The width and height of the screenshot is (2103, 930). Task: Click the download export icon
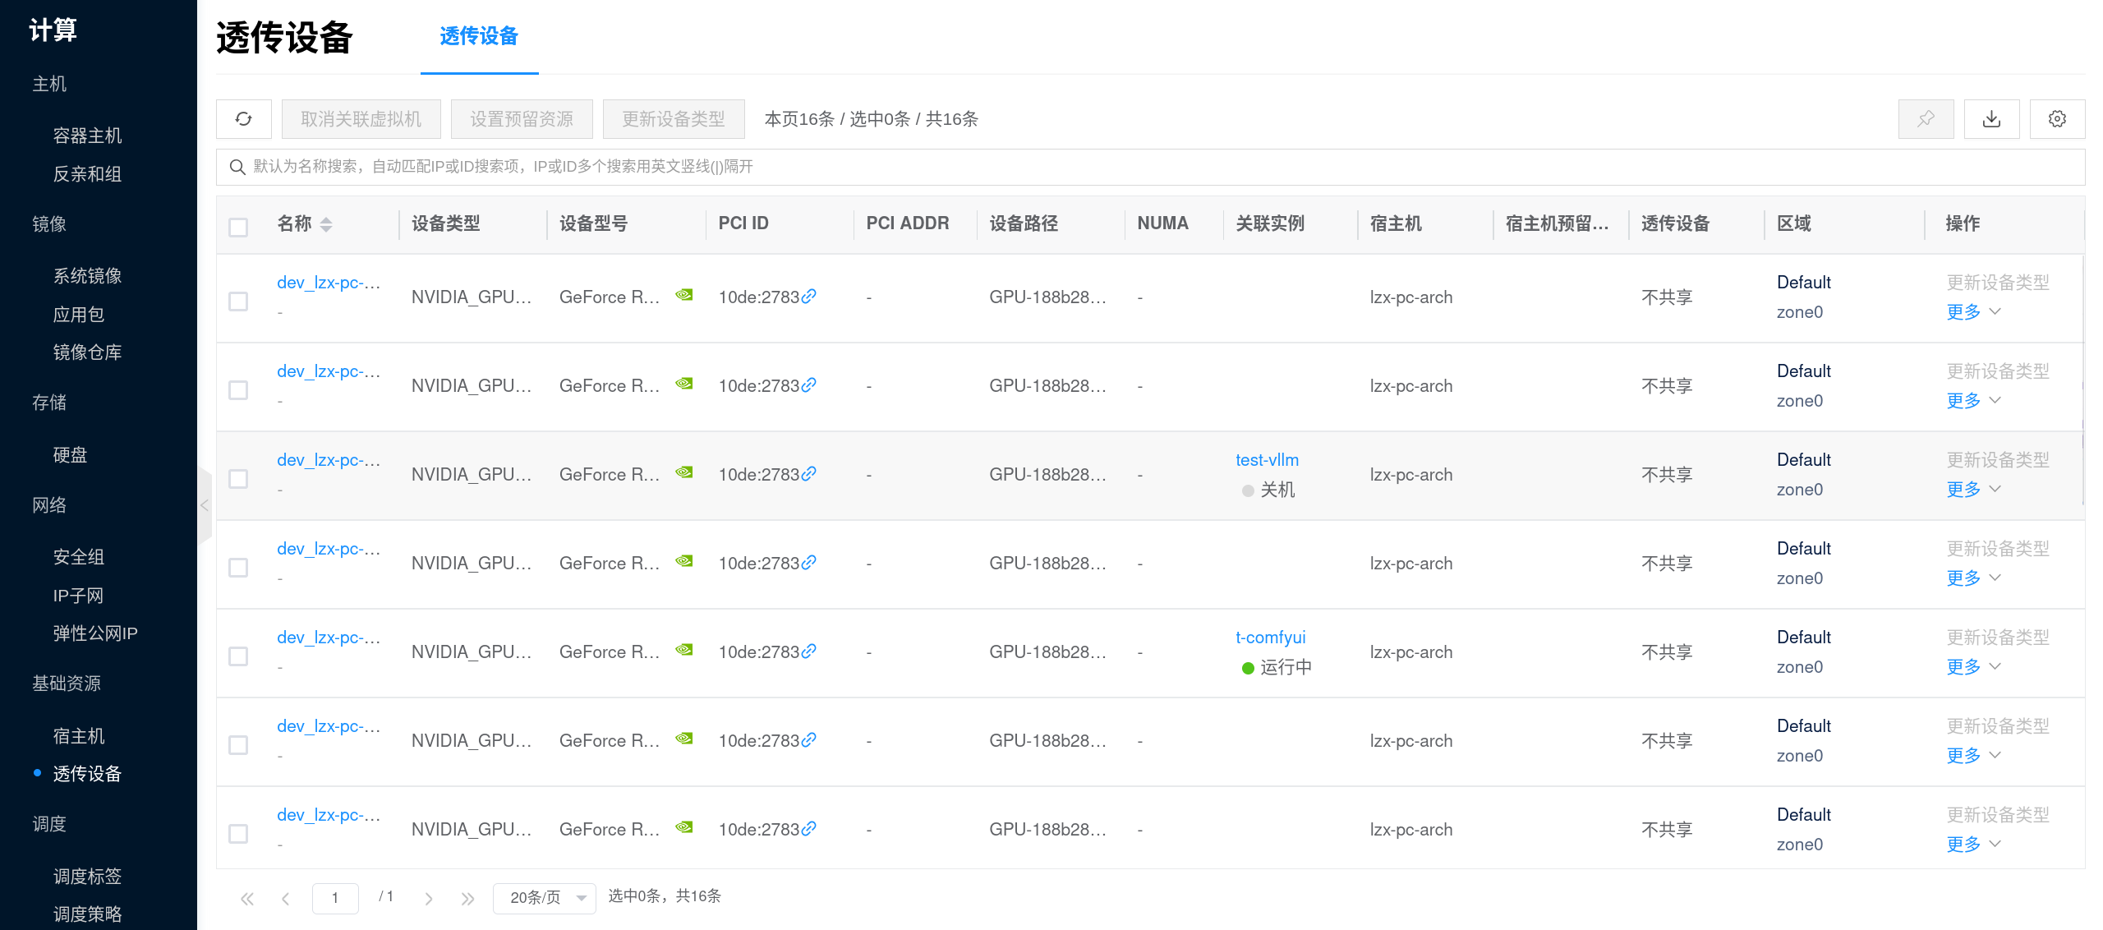(x=1991, y=119)
